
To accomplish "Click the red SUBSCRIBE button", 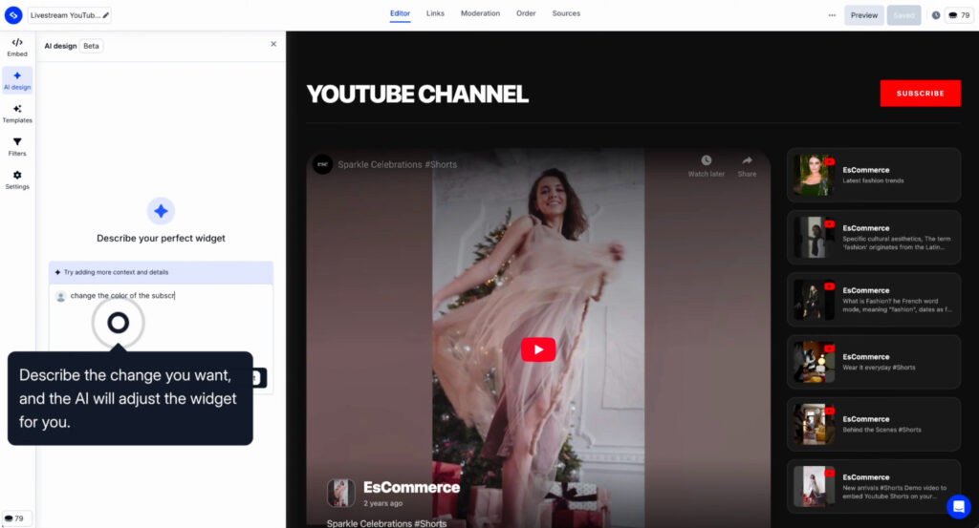I will tap(921, 93).
